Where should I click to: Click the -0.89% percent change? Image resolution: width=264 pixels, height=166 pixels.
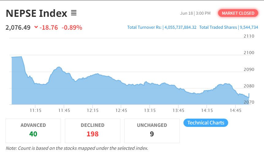pos(72,28)
